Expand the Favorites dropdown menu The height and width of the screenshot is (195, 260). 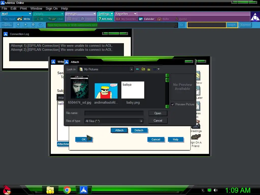point(135,14)
